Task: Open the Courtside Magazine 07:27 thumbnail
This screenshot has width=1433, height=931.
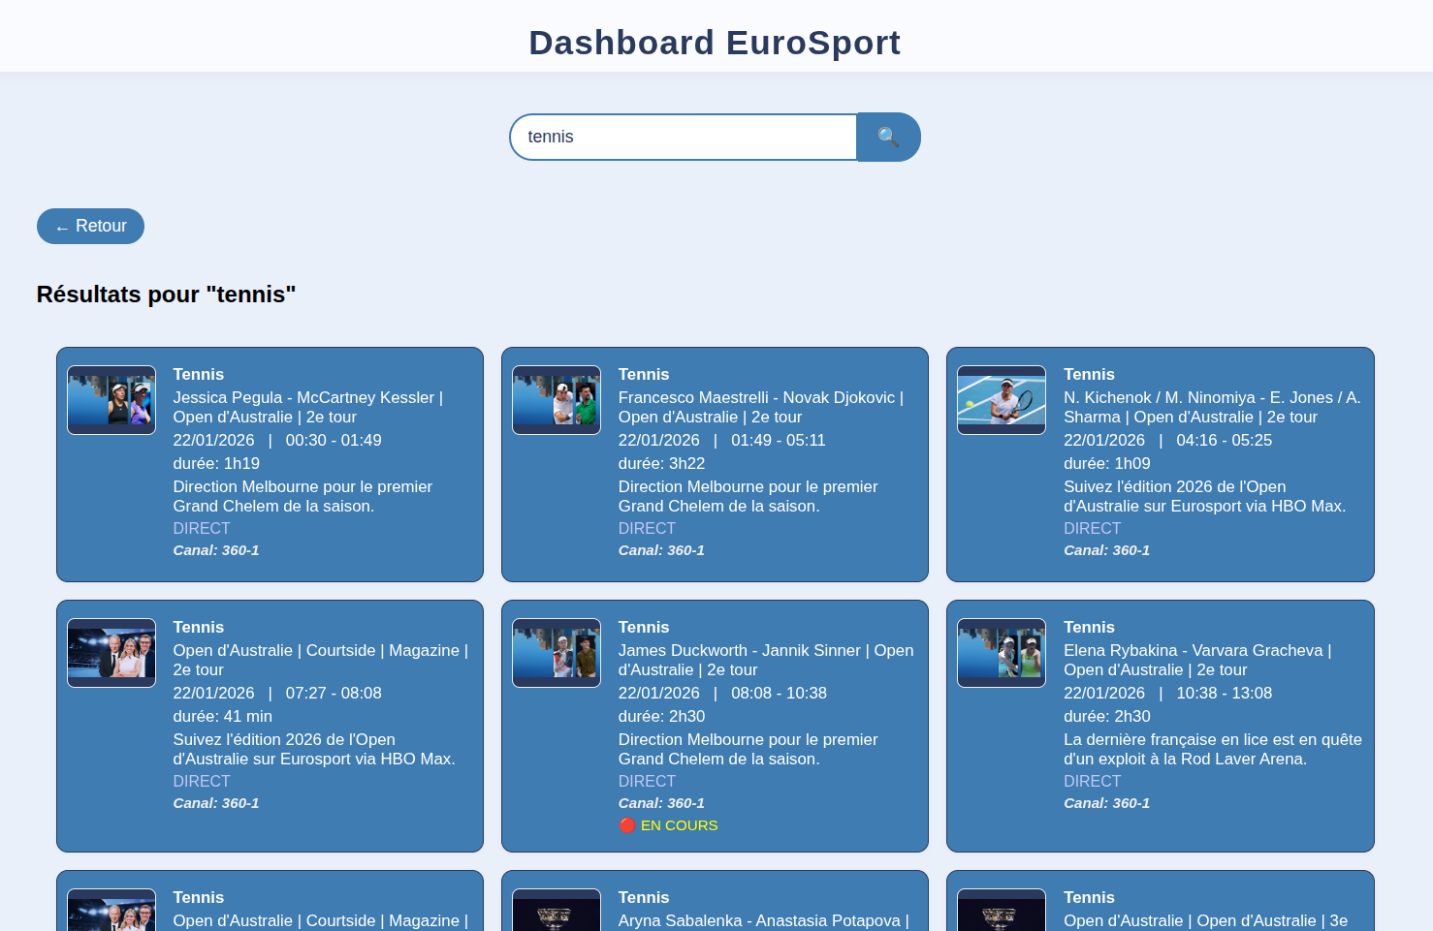Action: [x=111, y=653]
